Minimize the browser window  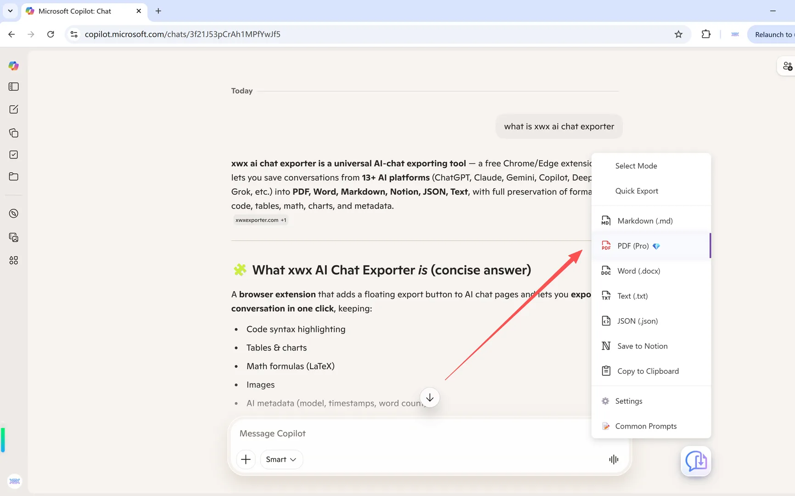click(773, 11)
